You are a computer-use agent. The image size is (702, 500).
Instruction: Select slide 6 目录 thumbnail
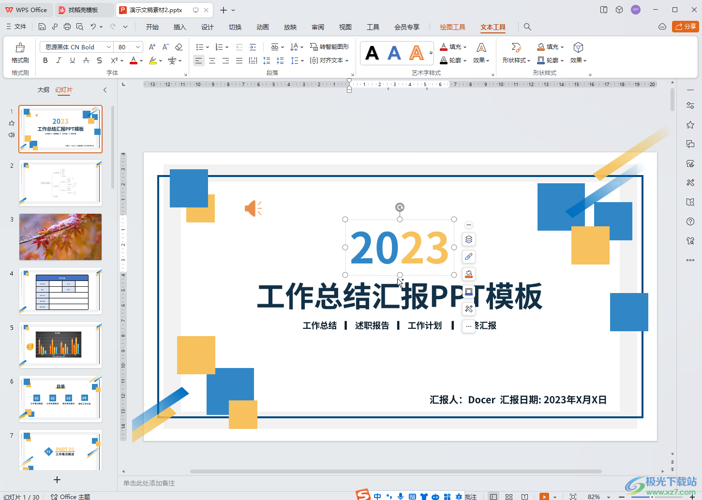60,399
